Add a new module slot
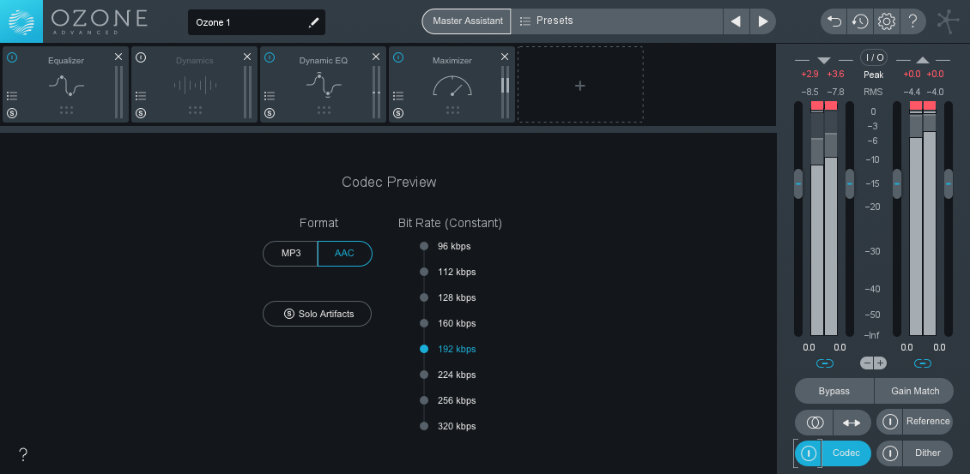Viewport: 970px width, 474px height. point(580,85)
